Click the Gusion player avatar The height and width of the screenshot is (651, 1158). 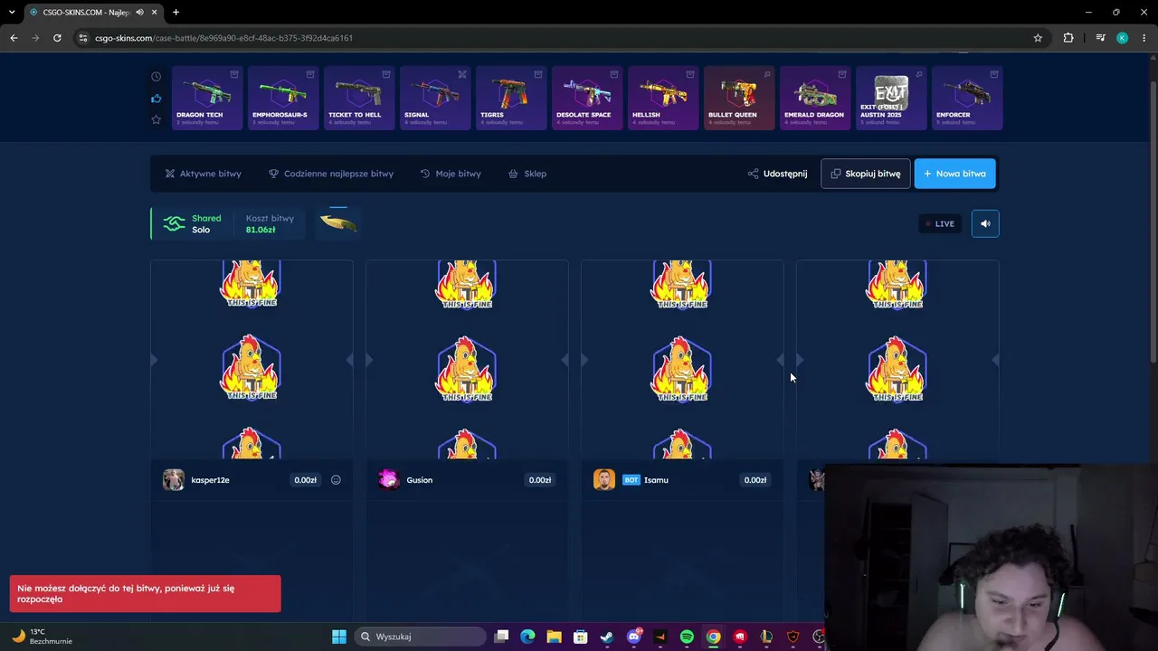[x=389, y=480]
